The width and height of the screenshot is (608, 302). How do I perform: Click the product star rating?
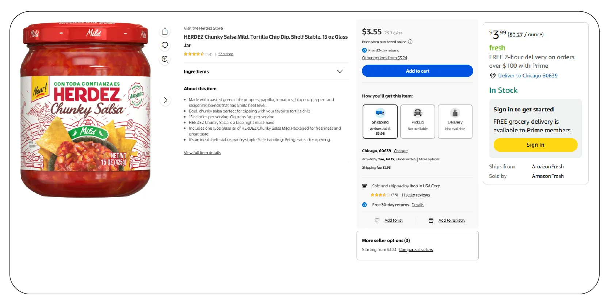coord(194,54)
